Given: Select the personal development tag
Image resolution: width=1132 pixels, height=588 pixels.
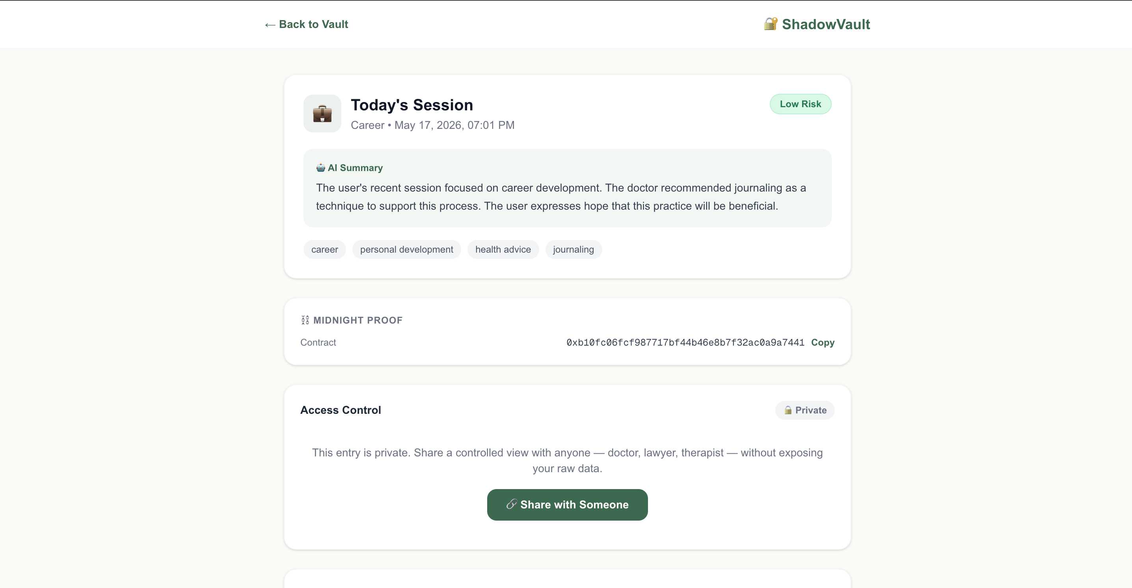Looking at the screenshot, I should tap(406, 249).
